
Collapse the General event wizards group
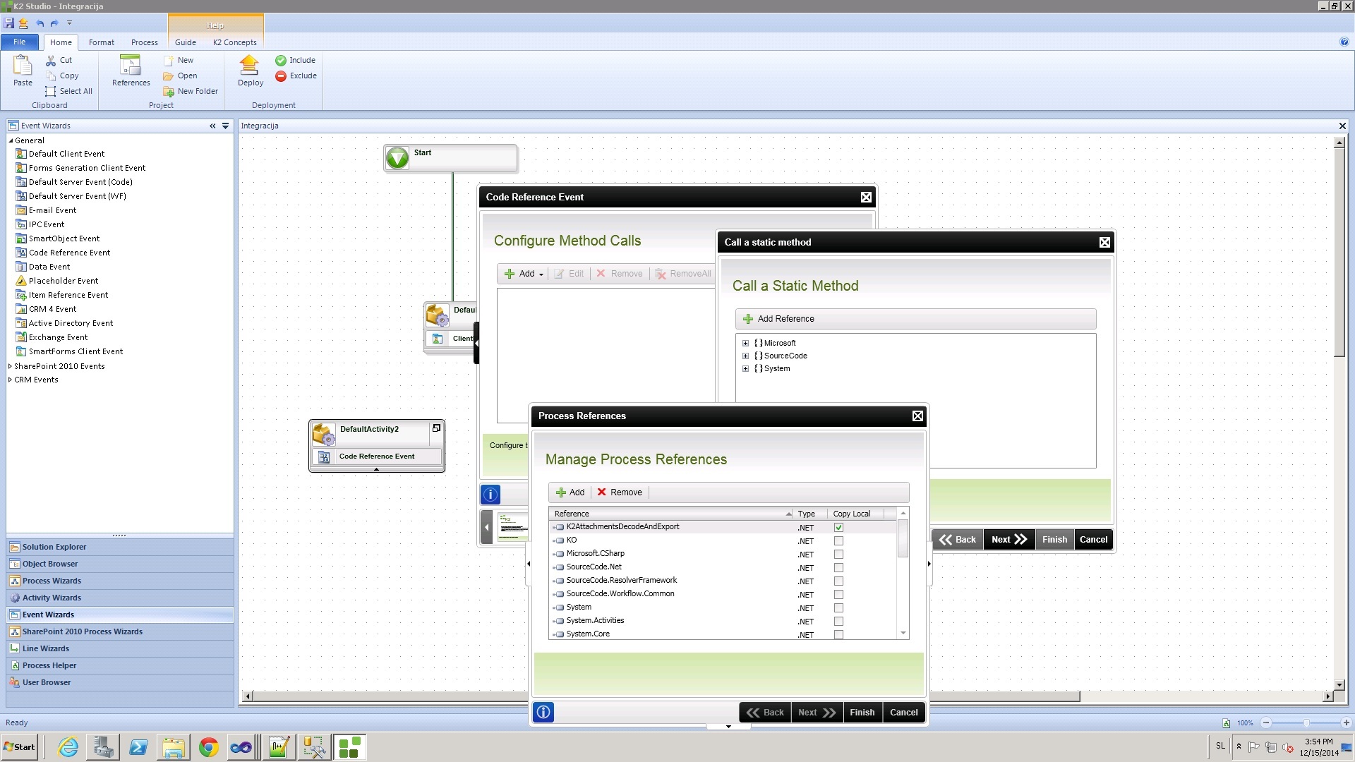(11, 140)
